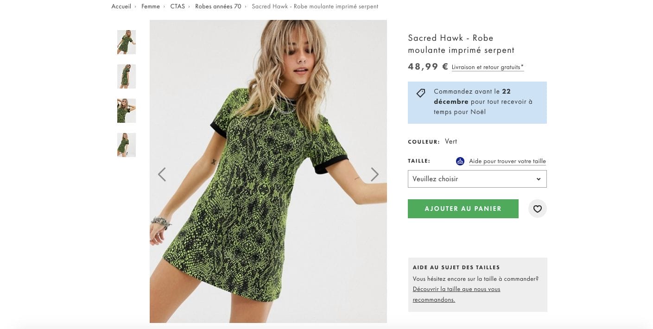Navigate to the Femme breadcrumb category
This screenshot has height=329, width=653.
click(150, 6)
